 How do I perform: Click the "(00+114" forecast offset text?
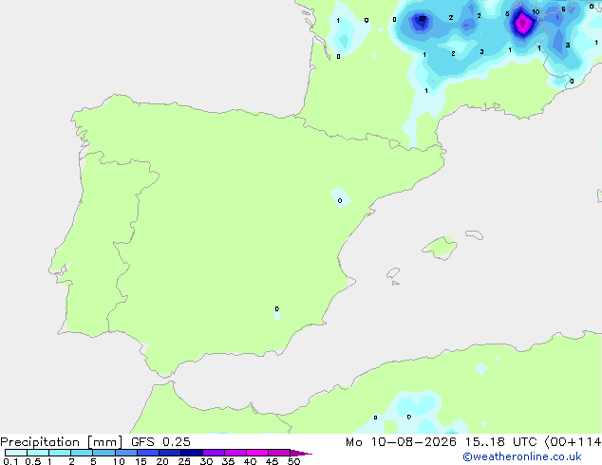573,442
